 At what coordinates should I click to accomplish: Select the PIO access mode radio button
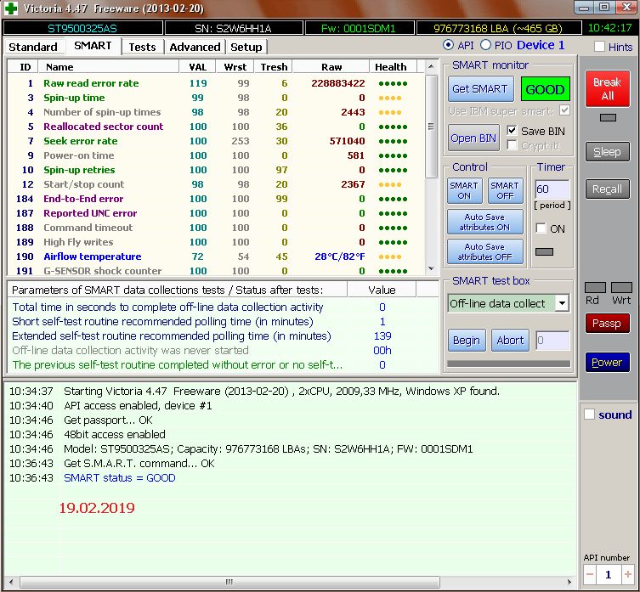coord(485,45)
